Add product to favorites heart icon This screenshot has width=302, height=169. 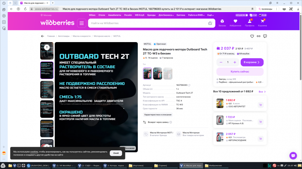252,36
